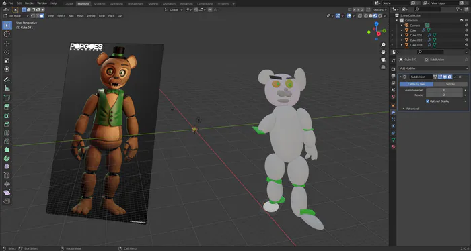Image resolution: width=471 pixels, height=251 pixels.
Task: Select the Rotate tool
Action: [x=7, y=52]
